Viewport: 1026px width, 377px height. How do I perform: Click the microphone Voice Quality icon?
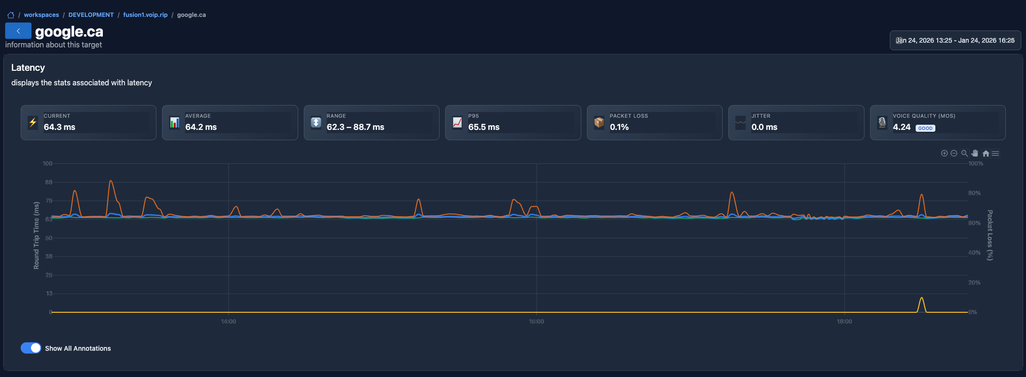coord(882,122)
